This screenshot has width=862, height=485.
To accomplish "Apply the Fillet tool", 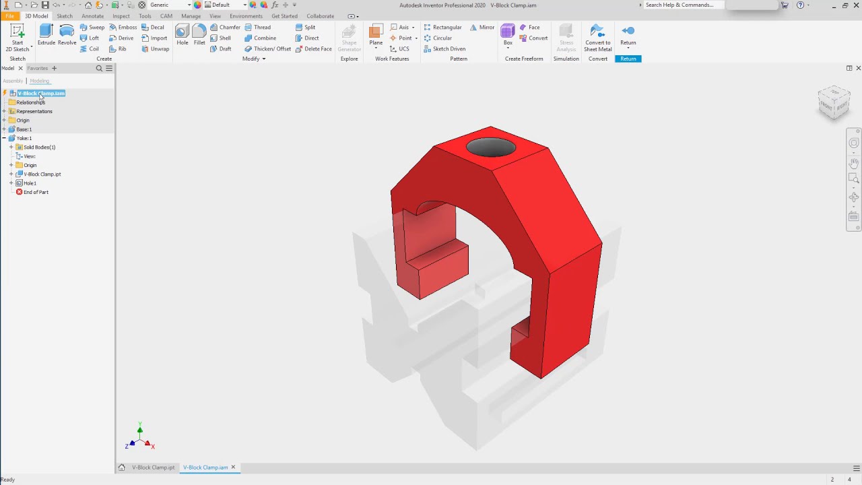I will pos(199,35).
